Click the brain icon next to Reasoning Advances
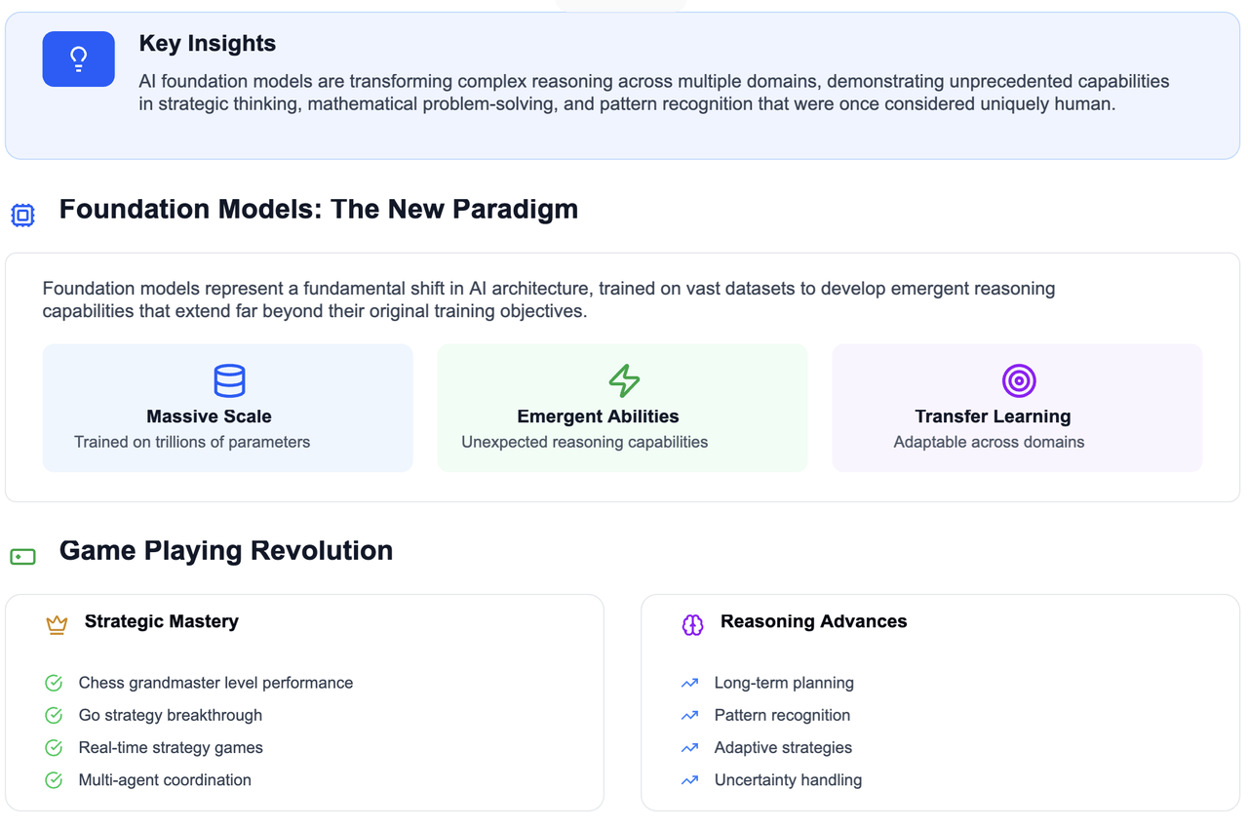The width and height of the screenshot is (1248, 830). point(692,625)
